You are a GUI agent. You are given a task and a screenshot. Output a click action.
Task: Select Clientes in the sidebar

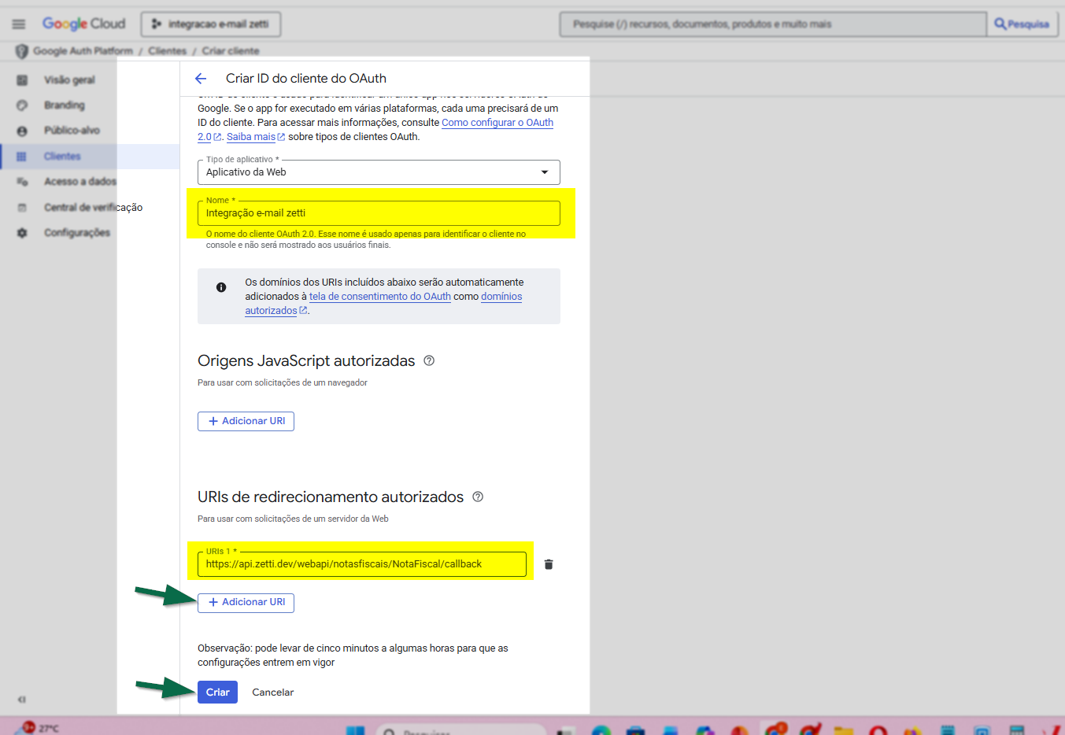(62, 157)
